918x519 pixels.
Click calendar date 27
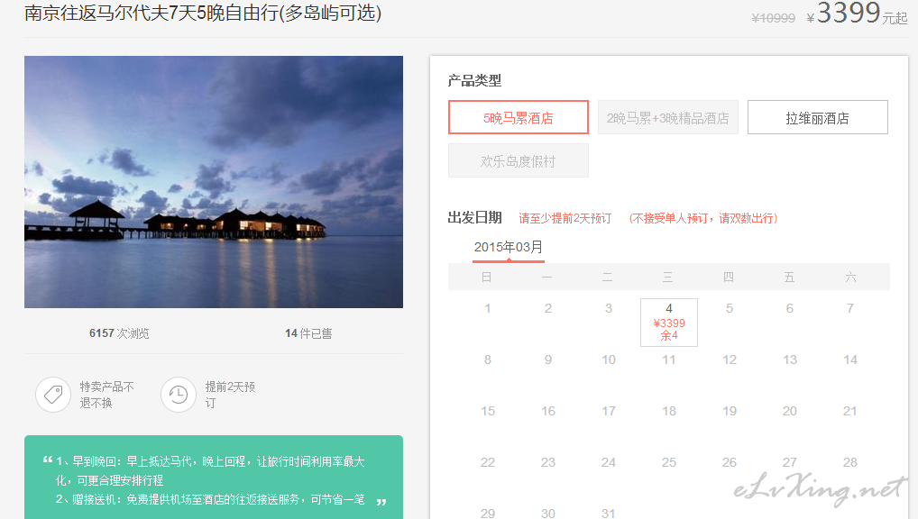(790, 463)
